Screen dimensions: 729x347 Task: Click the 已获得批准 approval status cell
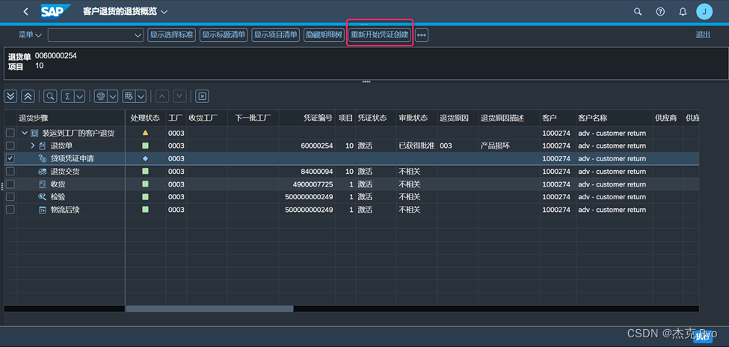pyautogui.click(x=416, y=146)
